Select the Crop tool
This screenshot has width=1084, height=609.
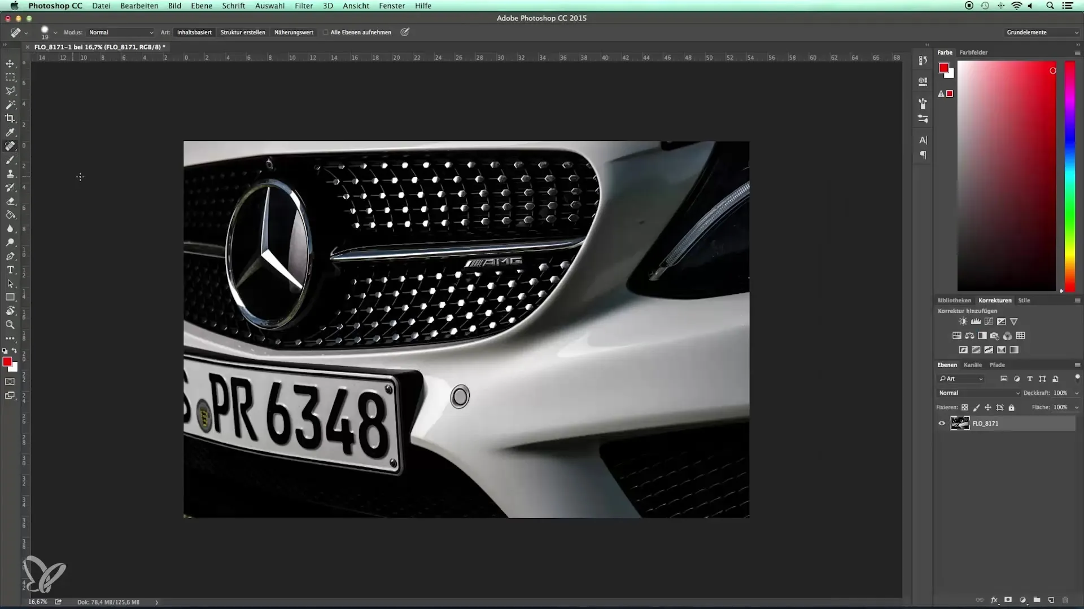[10, 118]
